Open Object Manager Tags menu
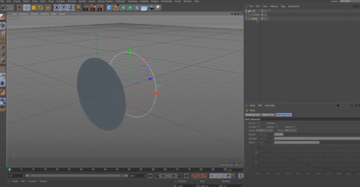This screenshot has width=360, height=187. point(283,7)
